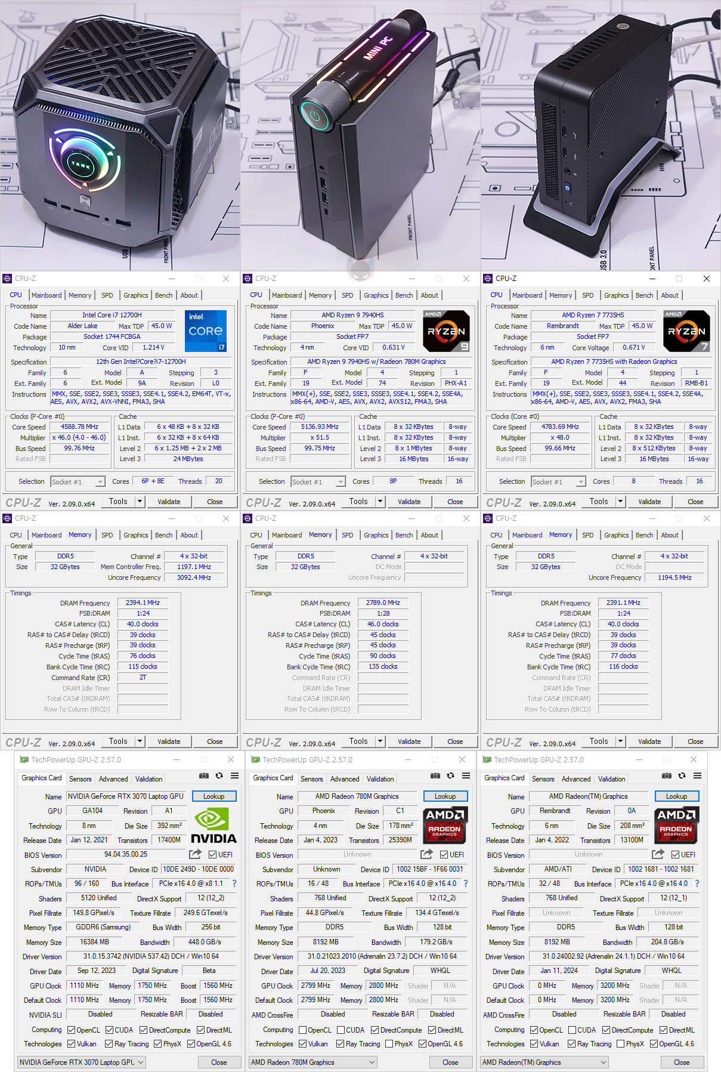Enable OpenCL checkbox in Radeon 780M GPU-Z
The width and height of the screenshot is (721, 1072).
303,1030
